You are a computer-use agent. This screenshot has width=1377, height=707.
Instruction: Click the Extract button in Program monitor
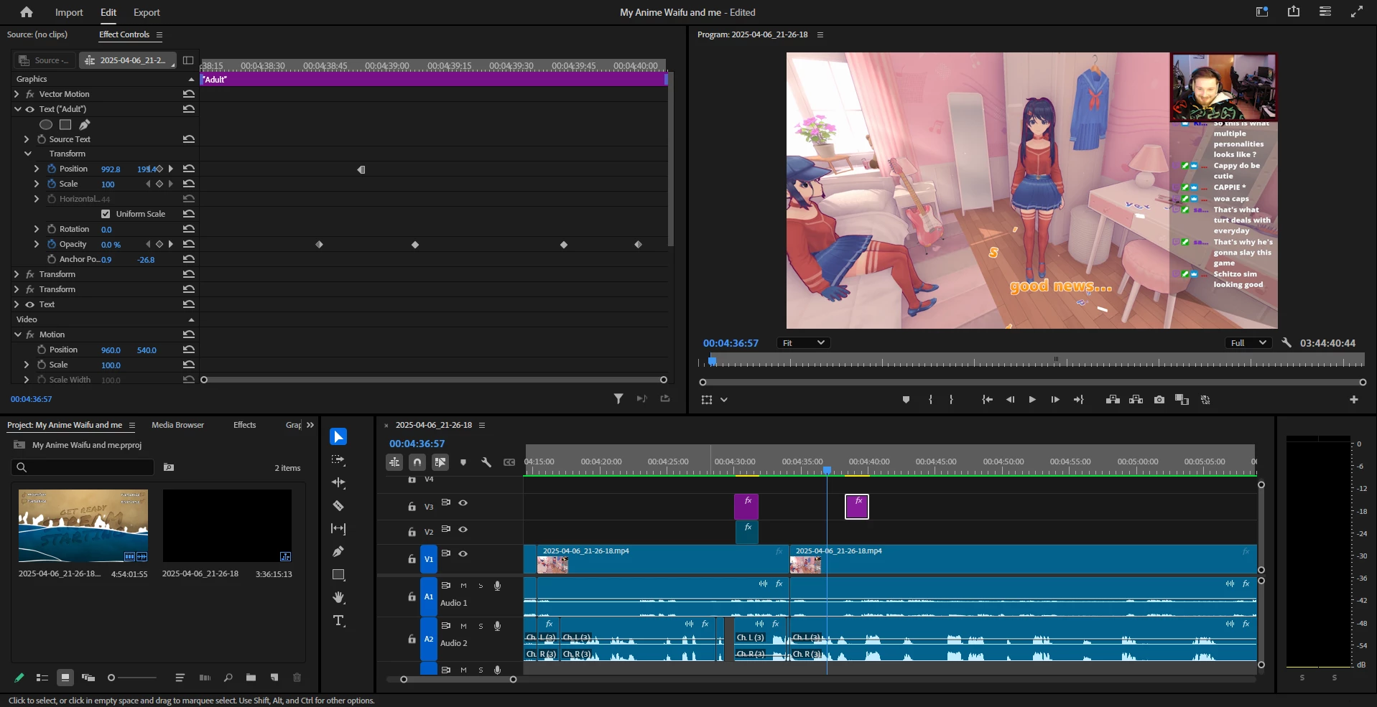1136,400
